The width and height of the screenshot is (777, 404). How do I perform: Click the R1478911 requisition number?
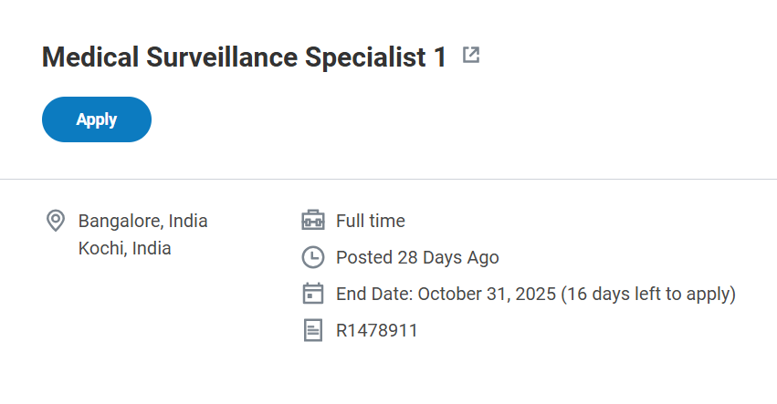377,330
